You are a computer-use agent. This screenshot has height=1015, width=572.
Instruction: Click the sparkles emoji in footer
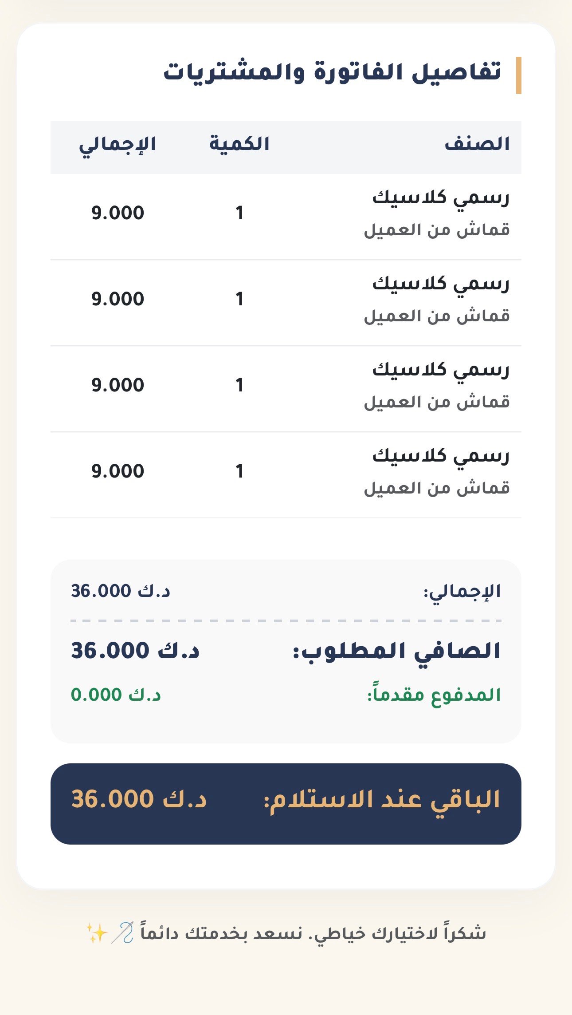point(96,933)
